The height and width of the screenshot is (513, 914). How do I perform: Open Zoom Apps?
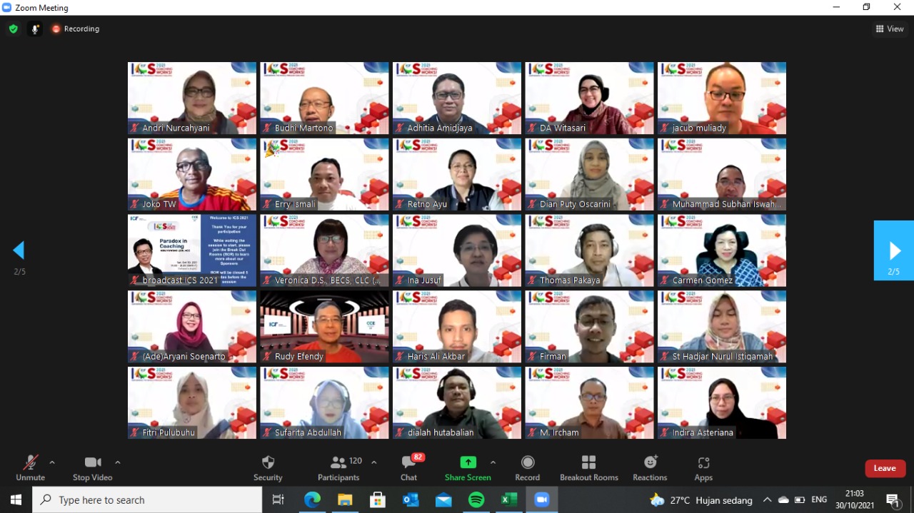703,468
